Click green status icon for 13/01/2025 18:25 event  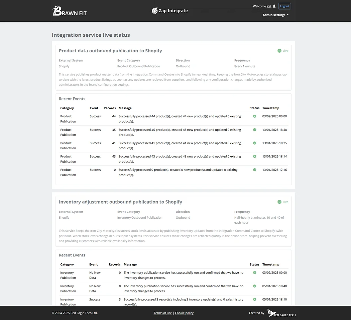[254, 143]
